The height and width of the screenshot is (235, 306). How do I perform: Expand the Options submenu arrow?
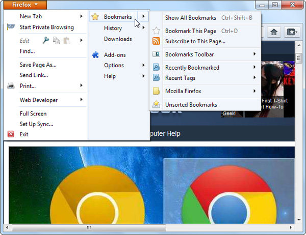pyautogui.click(x=143, y=65)
